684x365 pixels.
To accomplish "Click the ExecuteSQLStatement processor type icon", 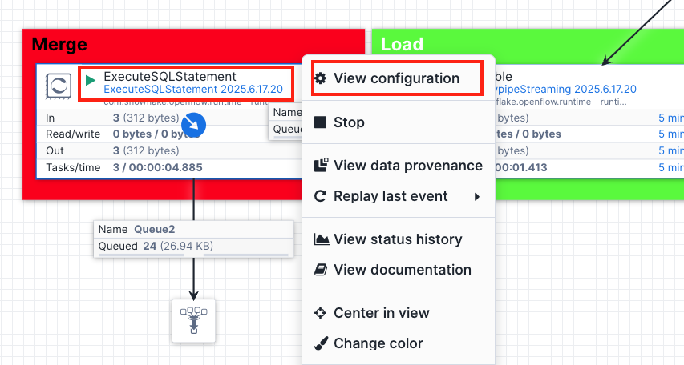I will click(x=59, y=86).
